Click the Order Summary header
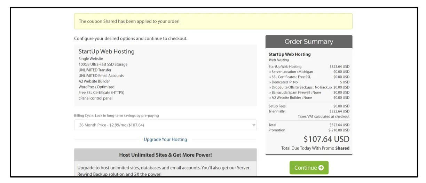 tap(309, 42)
